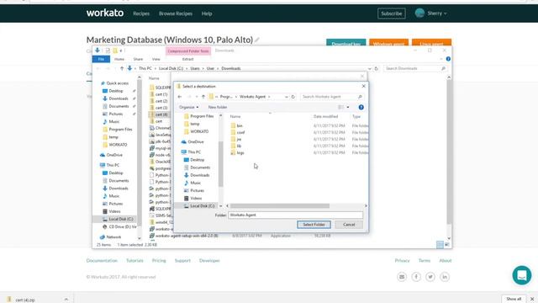538x303 pixels.
Task: Click Show all downloads button
Action: pyautogui.click(x=514, y=299)
